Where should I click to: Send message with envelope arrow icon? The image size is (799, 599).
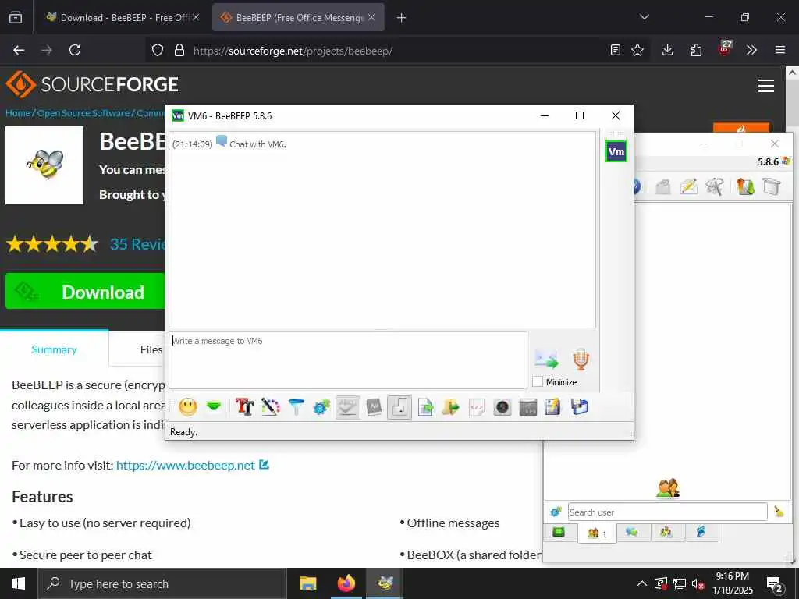[546, 359]
